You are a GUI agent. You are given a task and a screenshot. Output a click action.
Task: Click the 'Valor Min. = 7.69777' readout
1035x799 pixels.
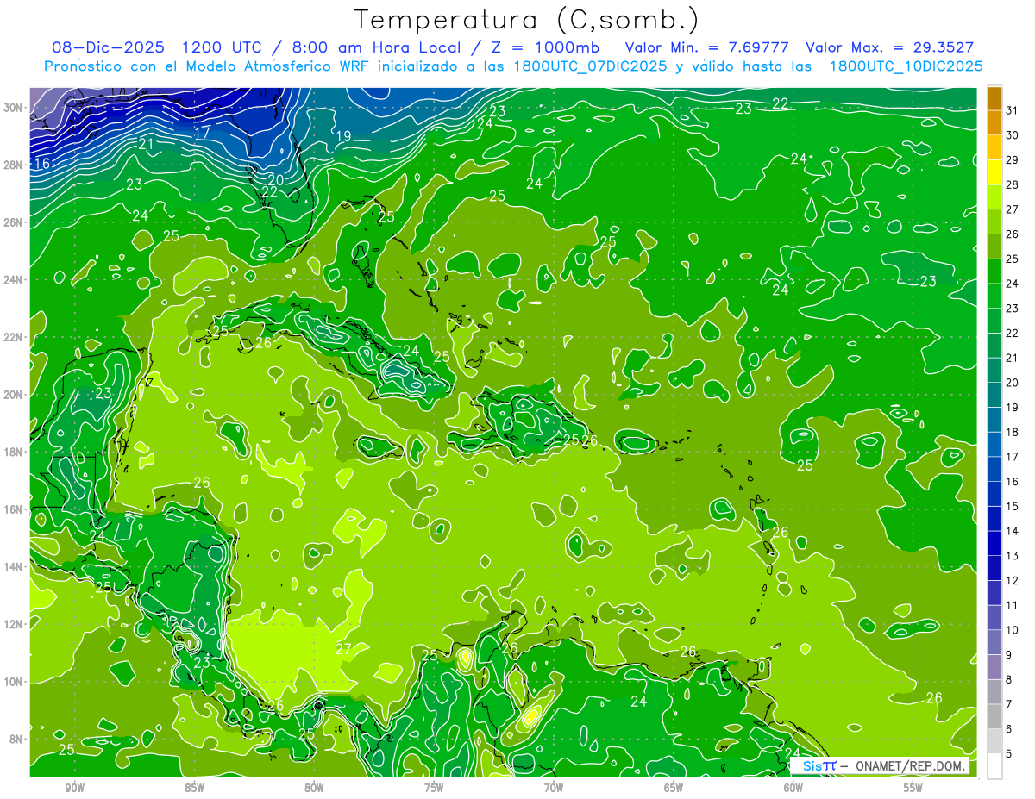pyautogui.click(x=708, y=47)
